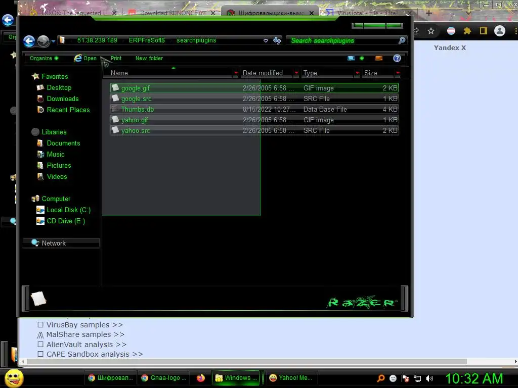518x388 pixels.
Task: Toggle the preview pane icon
Action: click(378, 58)
